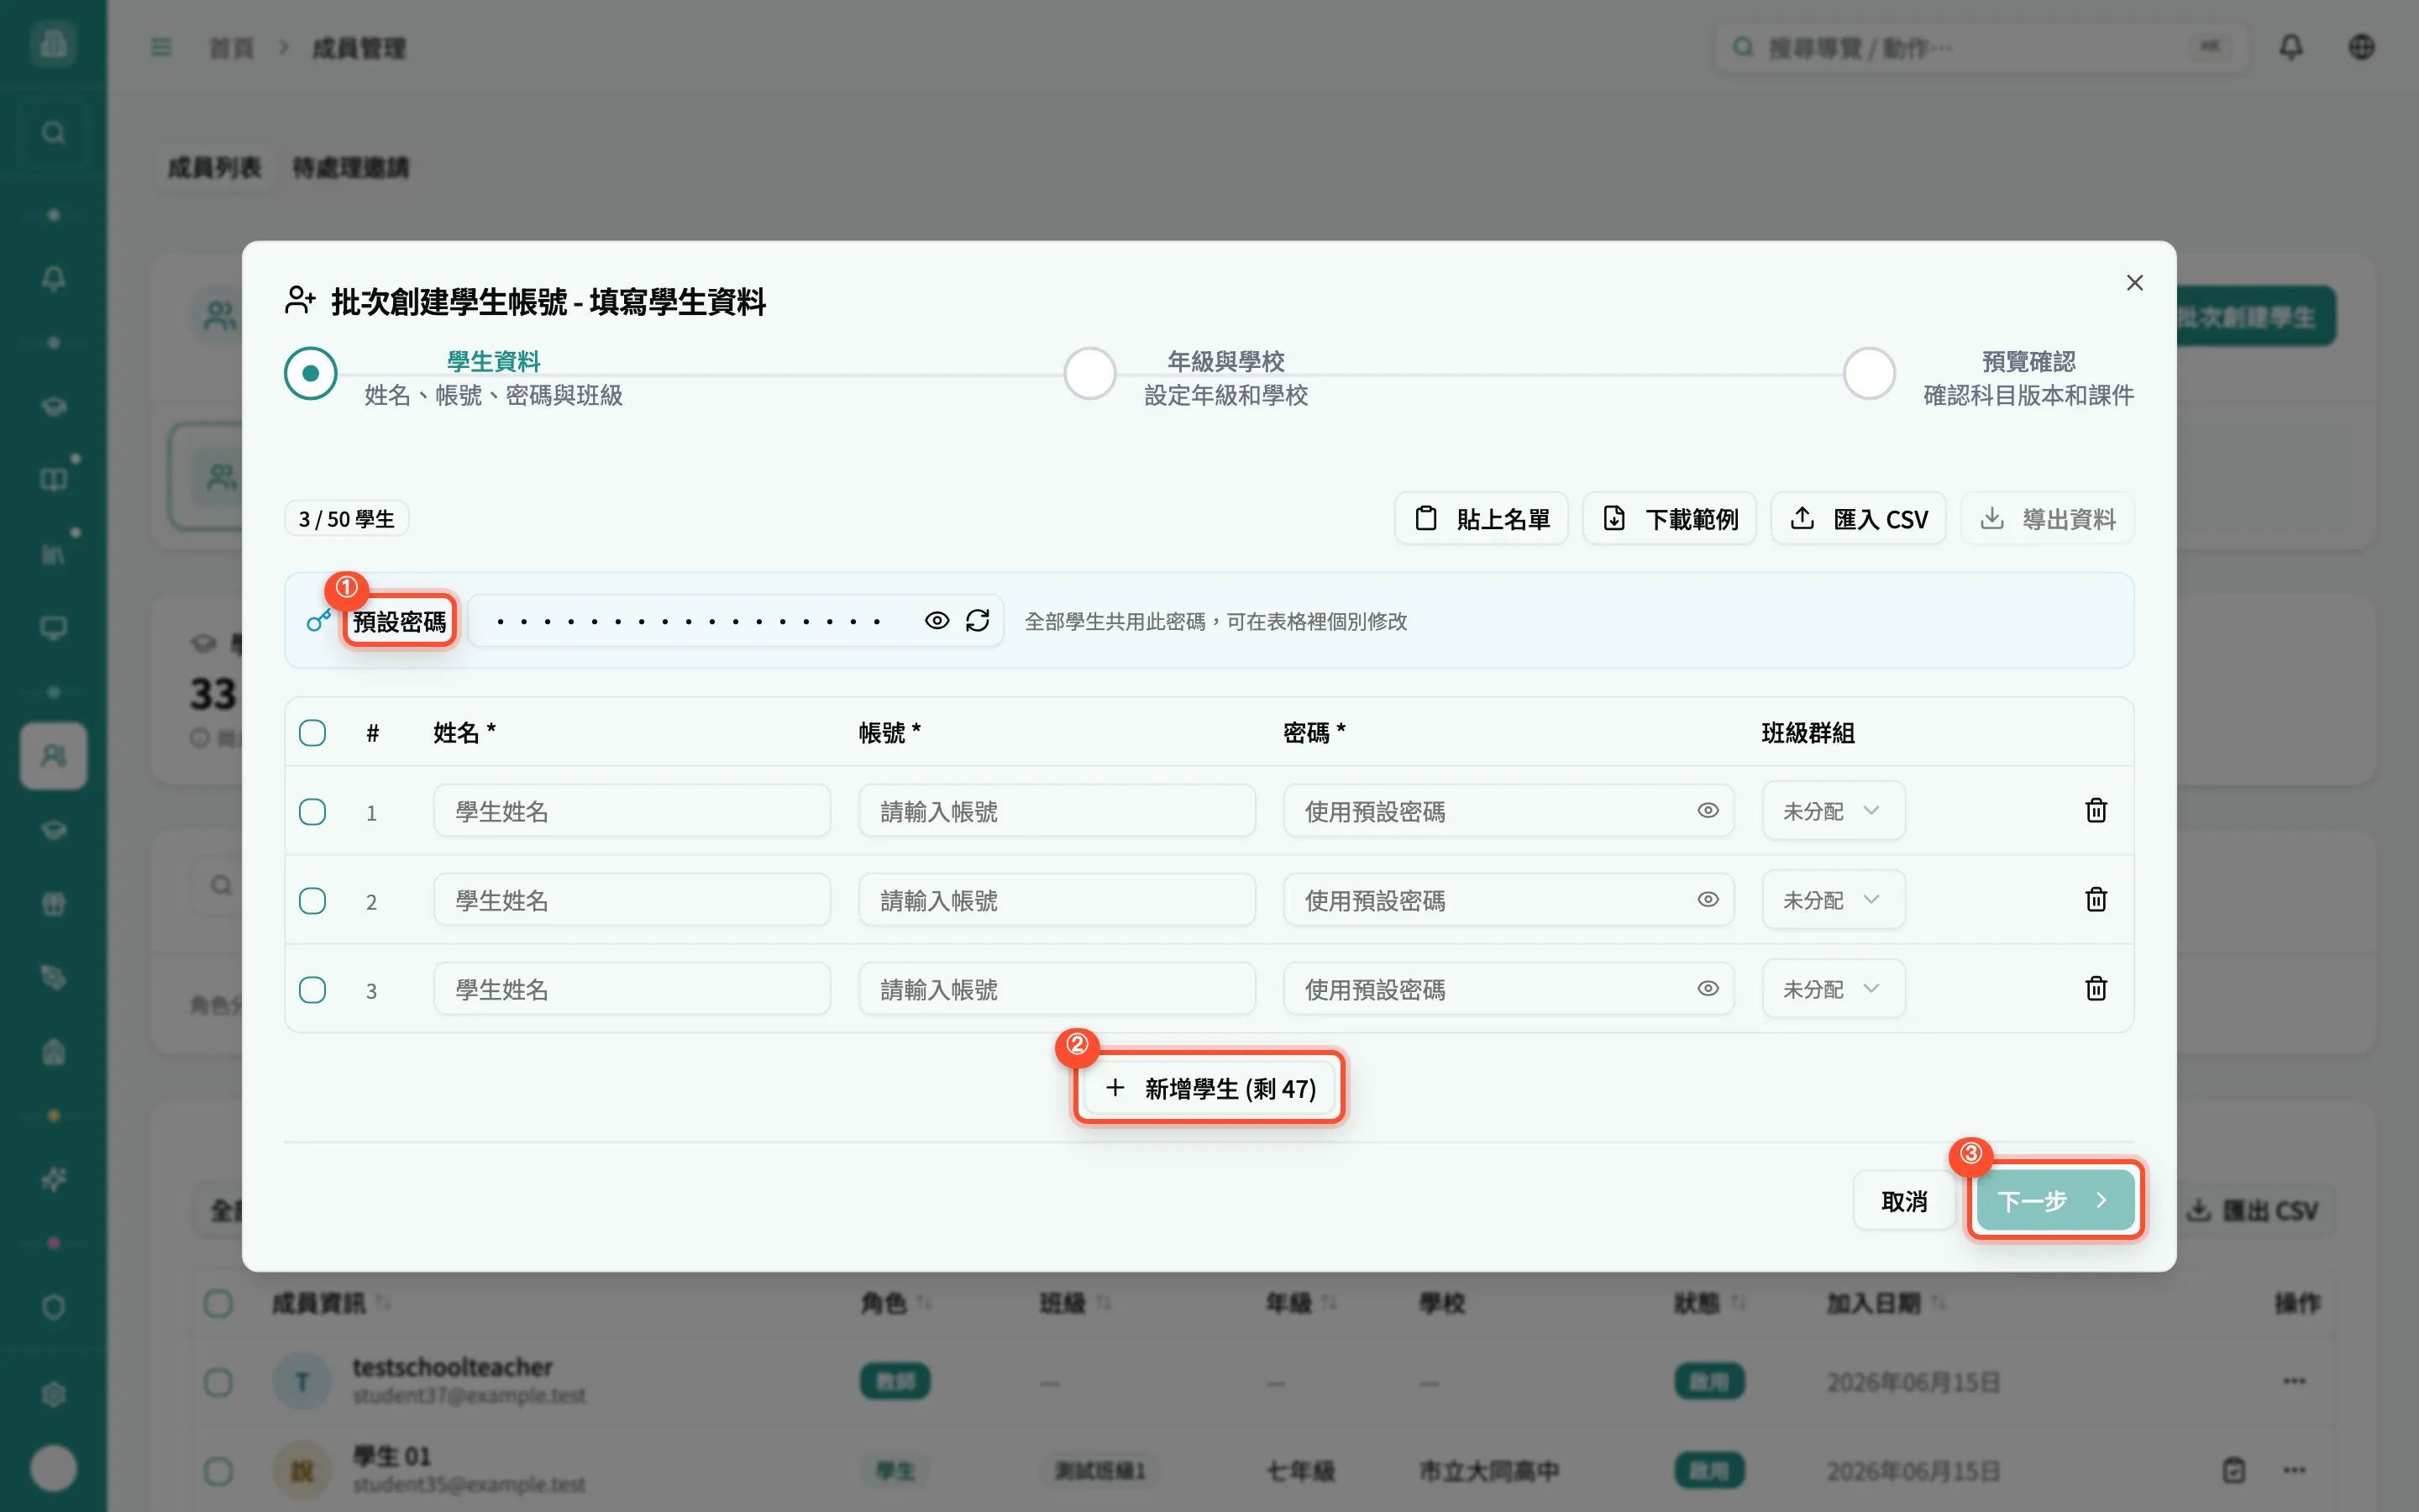The height and width of the screenshot is (1512, 2419).
Task: Click the 下一步 button
Action: pos(2055,1201)
